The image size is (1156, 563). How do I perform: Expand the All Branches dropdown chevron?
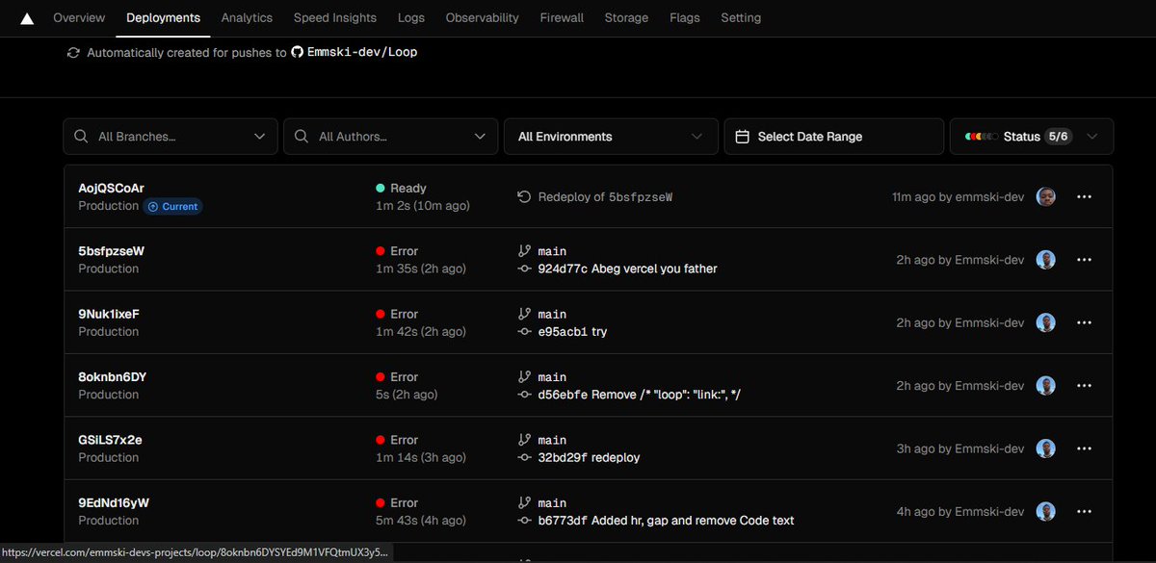(259, 137)
